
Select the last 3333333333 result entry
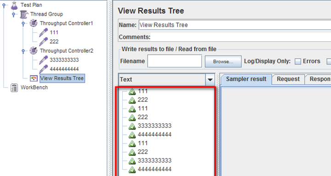pos(154,160)
